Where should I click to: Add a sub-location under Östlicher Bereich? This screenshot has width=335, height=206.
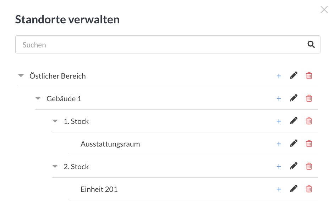pyautogui.click(x=279, y=76)
